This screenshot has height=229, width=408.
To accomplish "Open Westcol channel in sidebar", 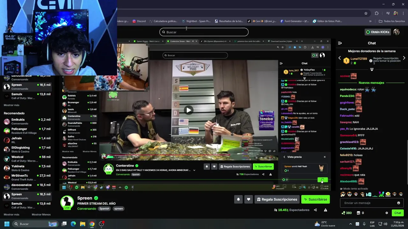I will coord(27,159).
